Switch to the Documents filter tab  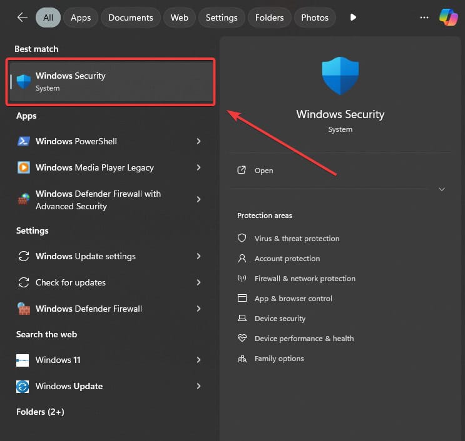(131, 17)
